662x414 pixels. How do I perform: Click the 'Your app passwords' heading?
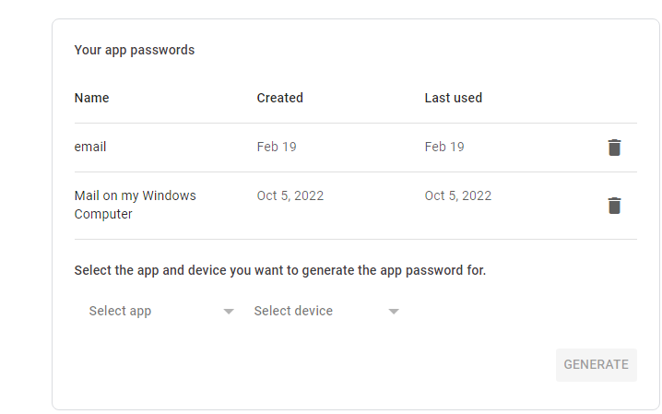click(x=135, y=50)
